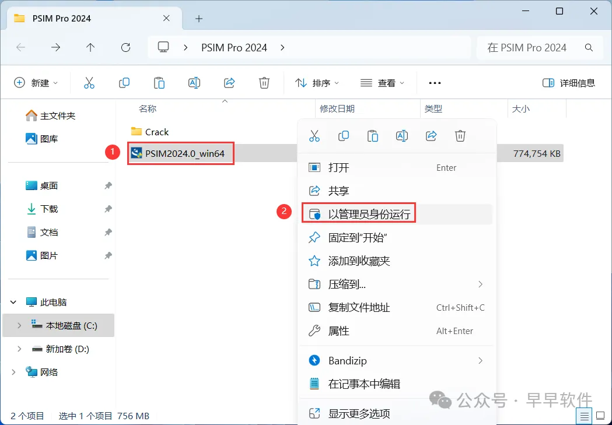Select 以管理员身份运行 from context menu
Viewport: 612px width, 425px height.
(x=396, y=214)
